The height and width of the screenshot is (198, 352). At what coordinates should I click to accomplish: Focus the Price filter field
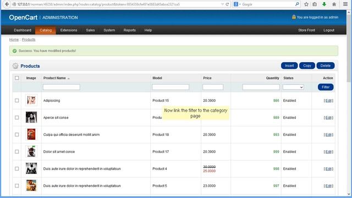[x=213, y=87]
